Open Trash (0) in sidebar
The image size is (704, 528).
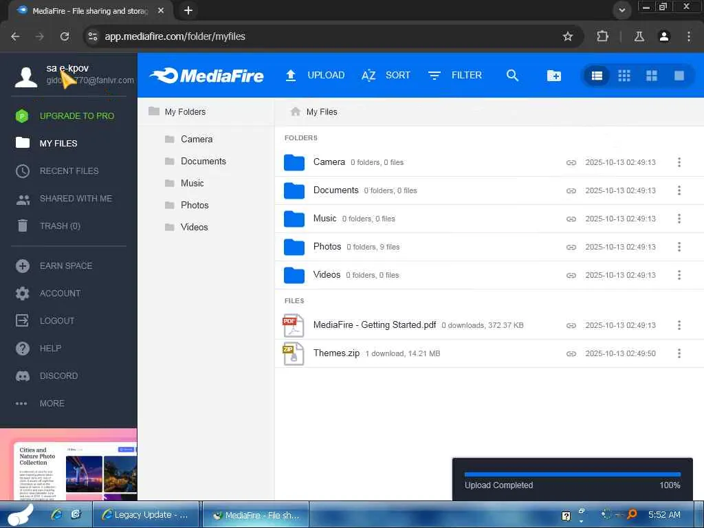point(48,225)
